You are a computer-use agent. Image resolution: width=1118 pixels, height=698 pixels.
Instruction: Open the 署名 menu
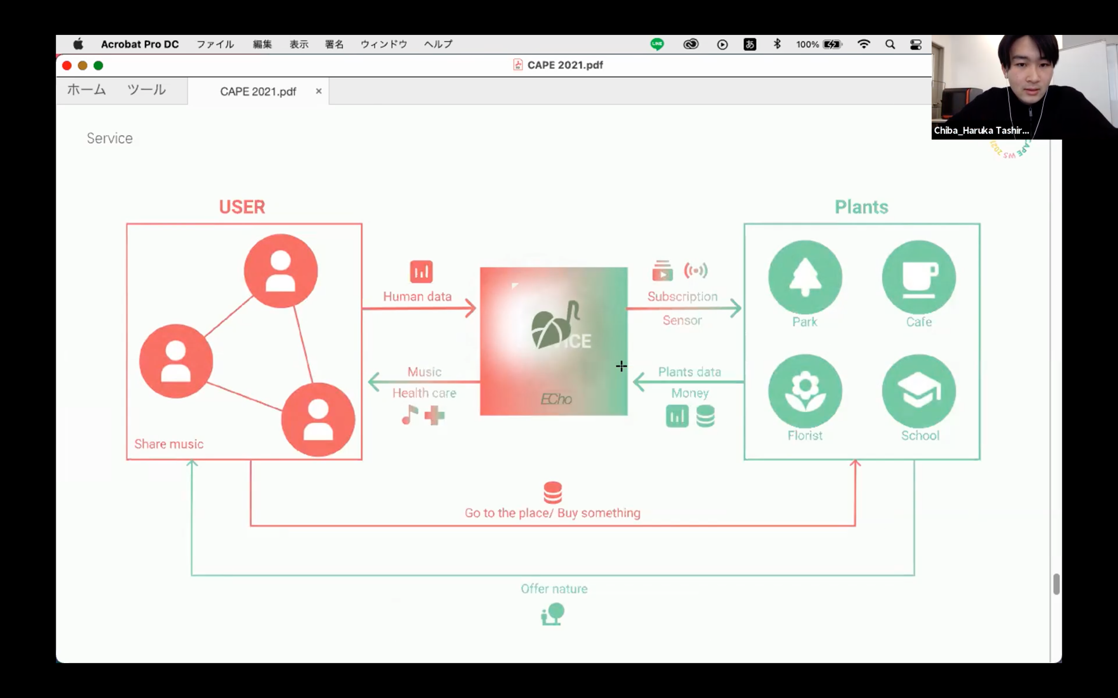334,44
